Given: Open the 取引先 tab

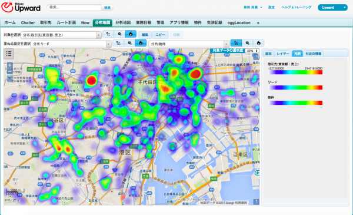Looking at the screenshot, I should (46, 22).
